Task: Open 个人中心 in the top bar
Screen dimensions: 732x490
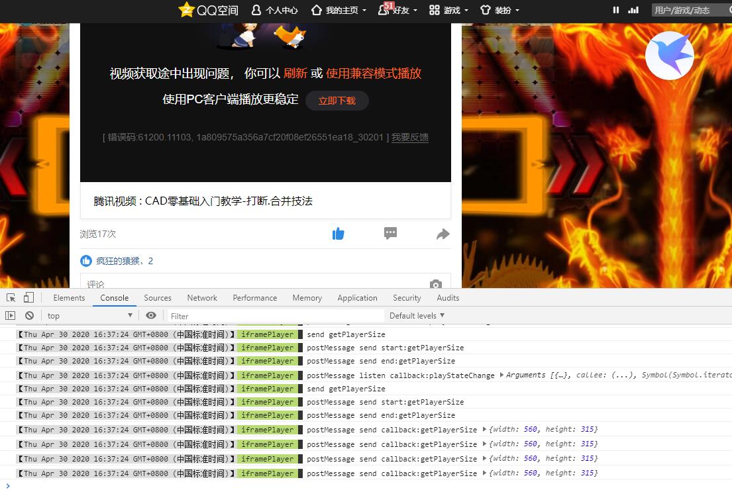Action: coord(274,11)
